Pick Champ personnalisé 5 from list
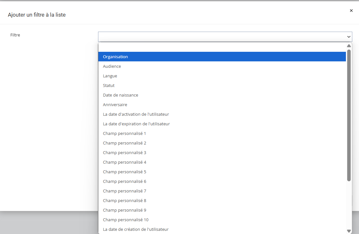The image size is (359, 234). tap(124, 172)
